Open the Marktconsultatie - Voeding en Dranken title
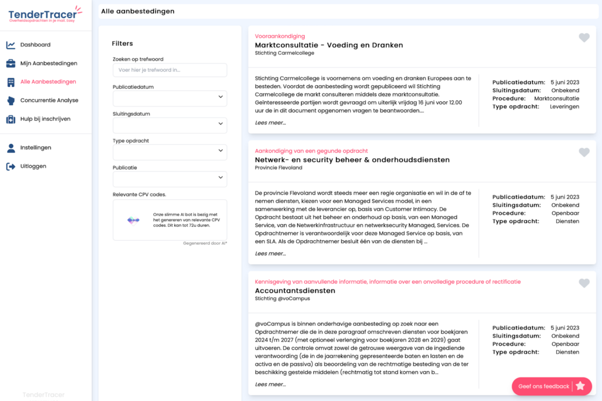602x401 pixels. pos(329,45)
